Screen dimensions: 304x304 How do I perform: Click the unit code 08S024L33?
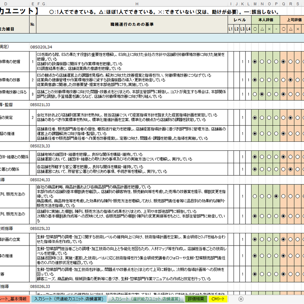(40, 180)
